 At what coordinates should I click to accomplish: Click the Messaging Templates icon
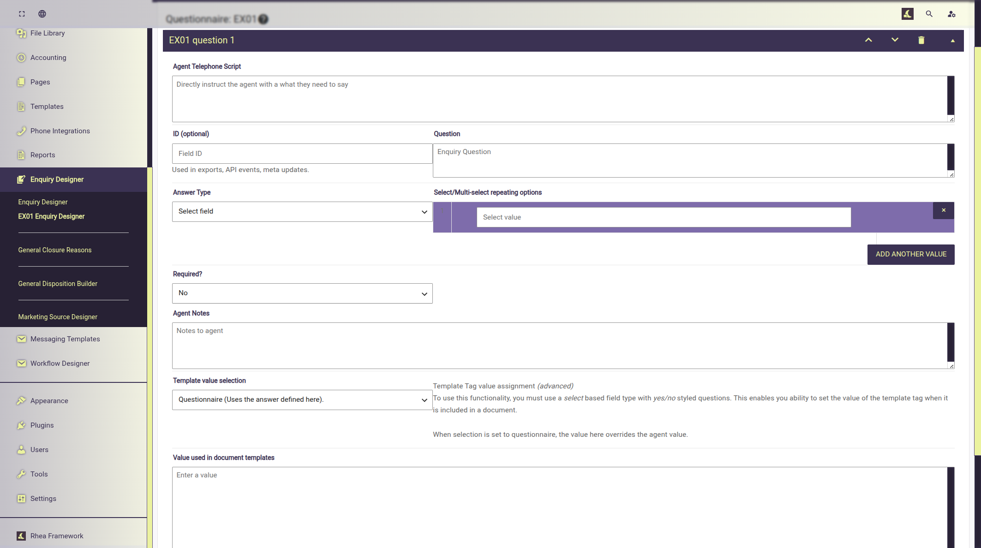[x=21, y=339]
